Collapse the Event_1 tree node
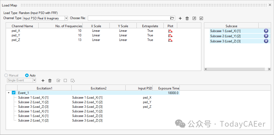 pos(9,93)
